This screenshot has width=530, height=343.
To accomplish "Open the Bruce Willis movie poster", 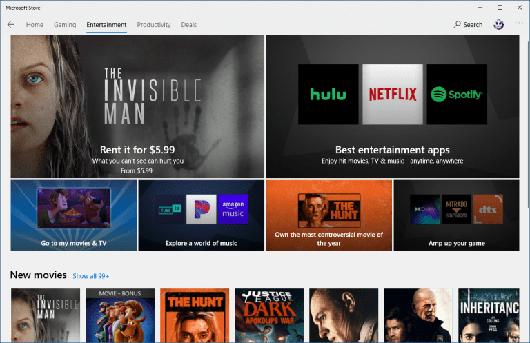I will pyautogui.click(x=418, y=315).
